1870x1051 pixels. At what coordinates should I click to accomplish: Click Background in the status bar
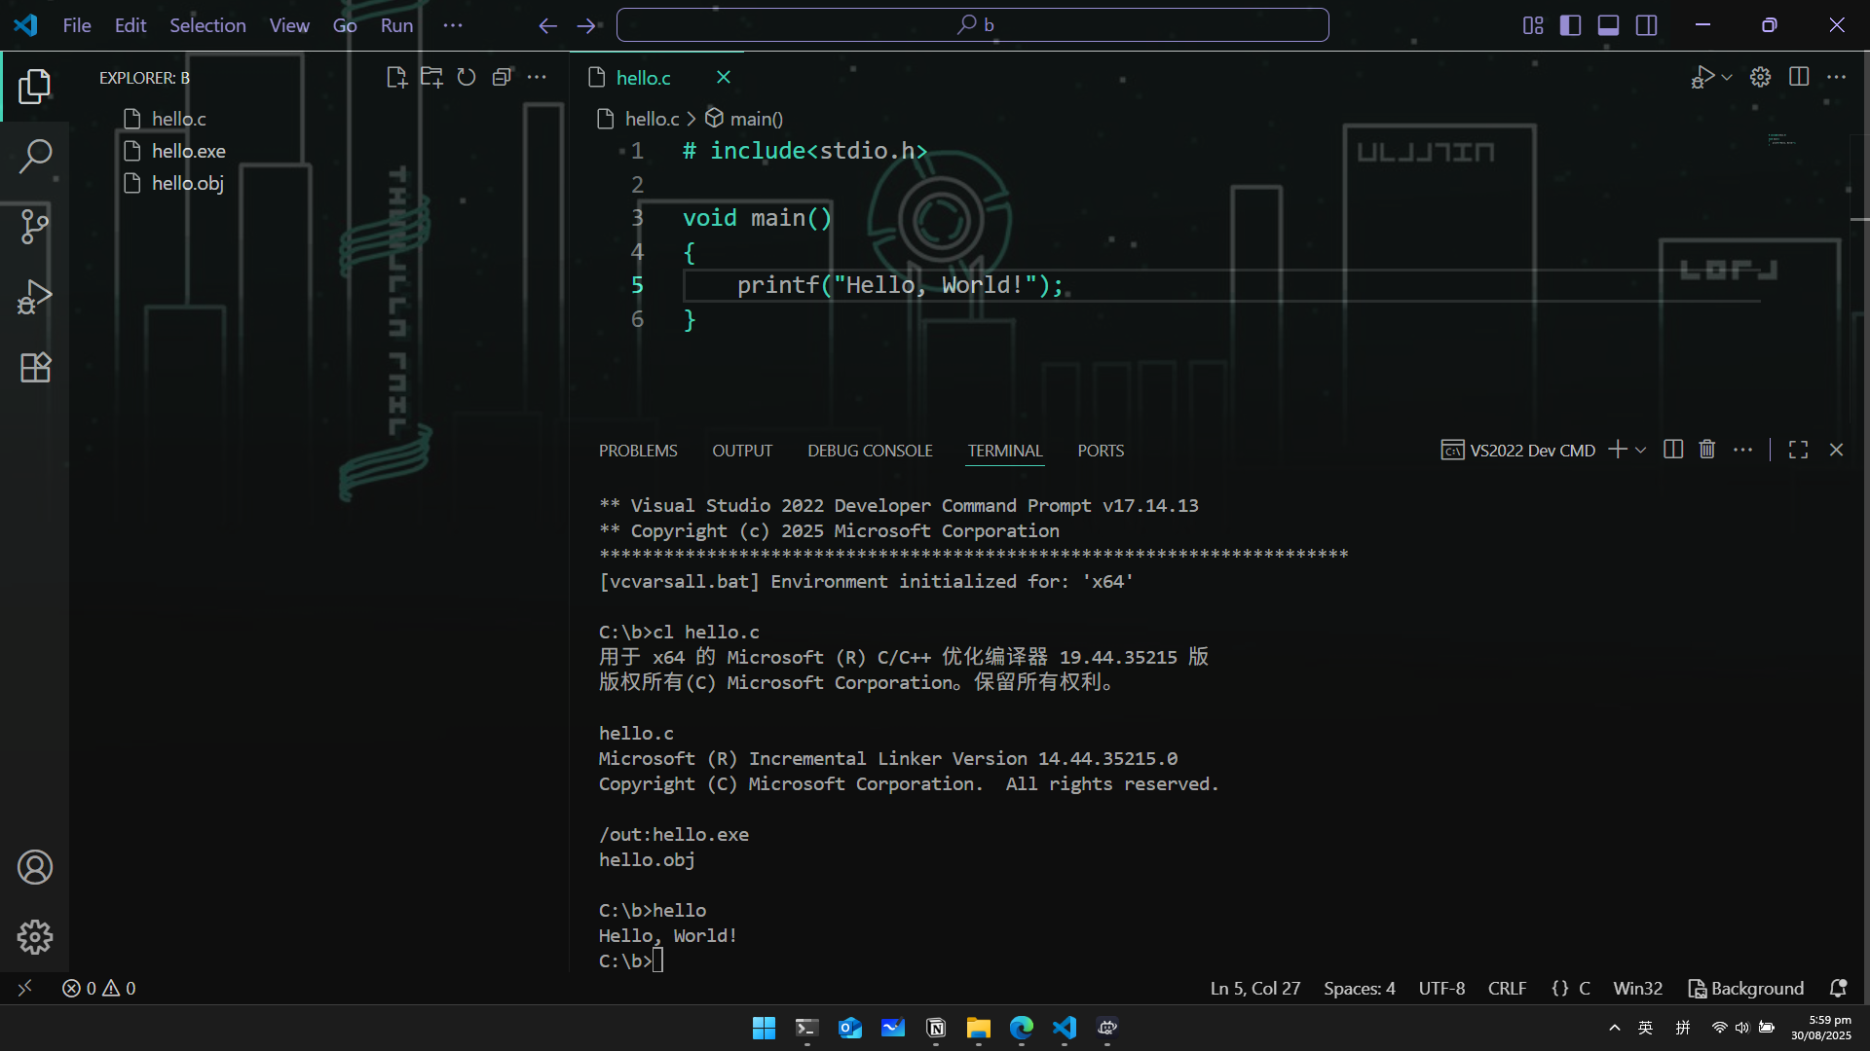point(1746,988)
